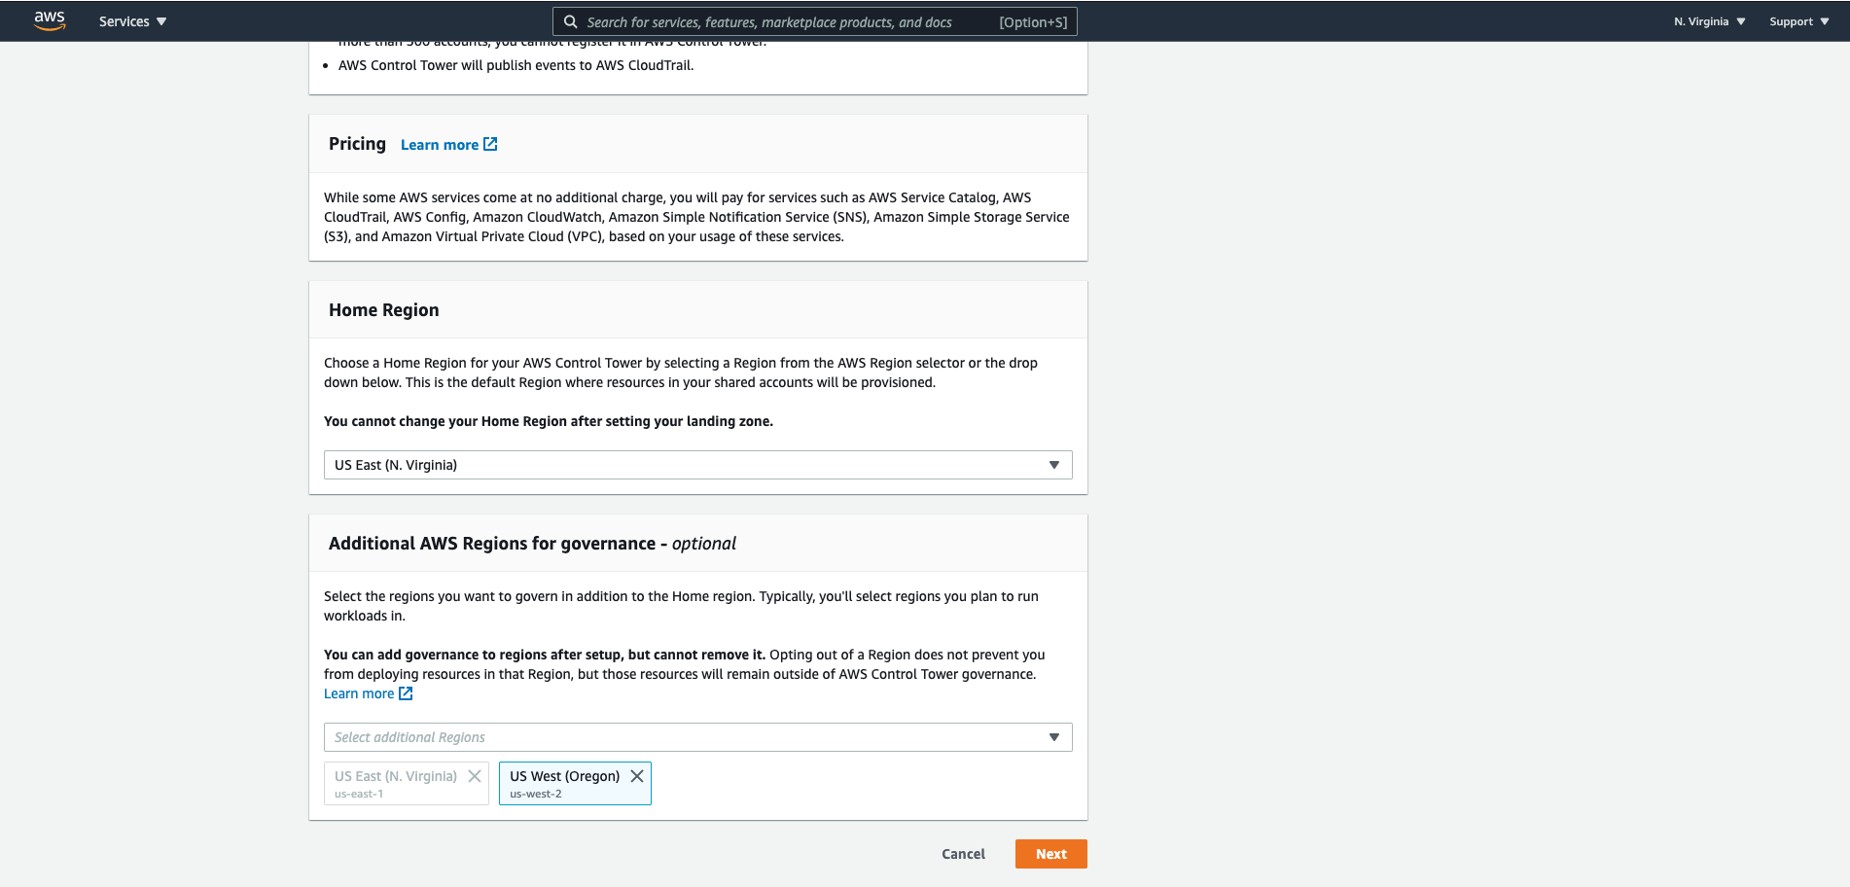This screenshot has width=1850, height=887.
Task: Open the N. Virginia region selector
Action: pyautogui.click(x=1709, y=21)
